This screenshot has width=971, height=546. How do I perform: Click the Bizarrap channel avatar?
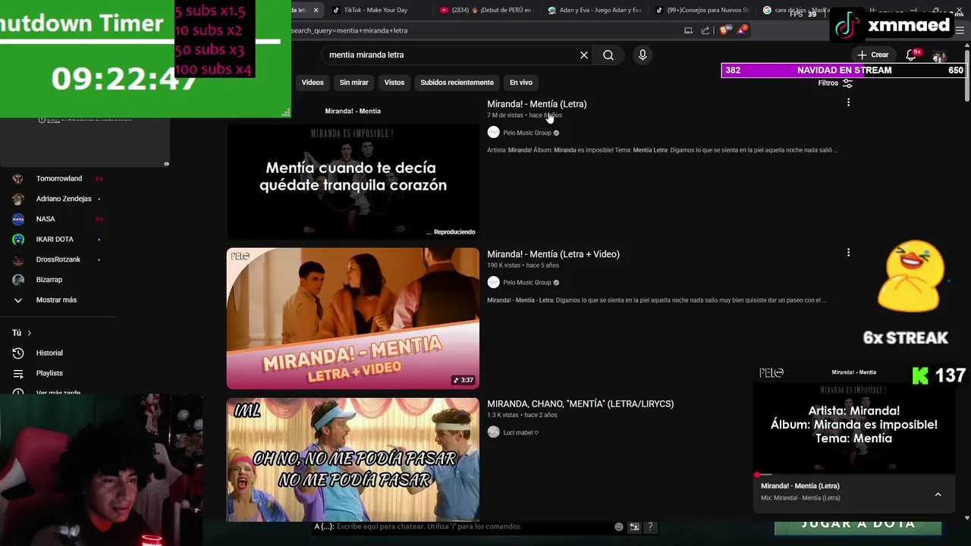click(18, 280)
